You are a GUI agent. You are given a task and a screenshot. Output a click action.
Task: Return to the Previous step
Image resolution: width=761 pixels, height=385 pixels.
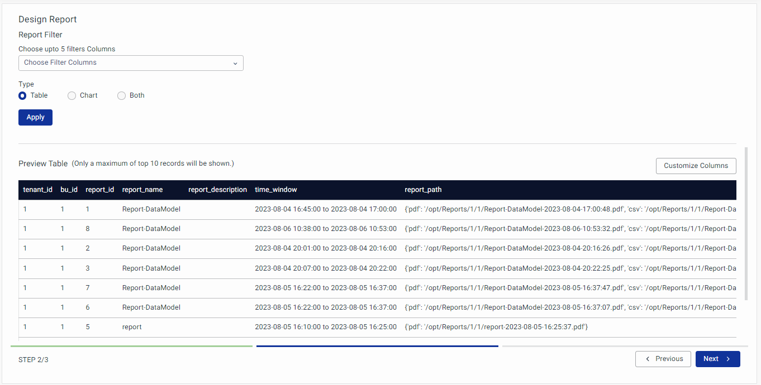point(663,359)
